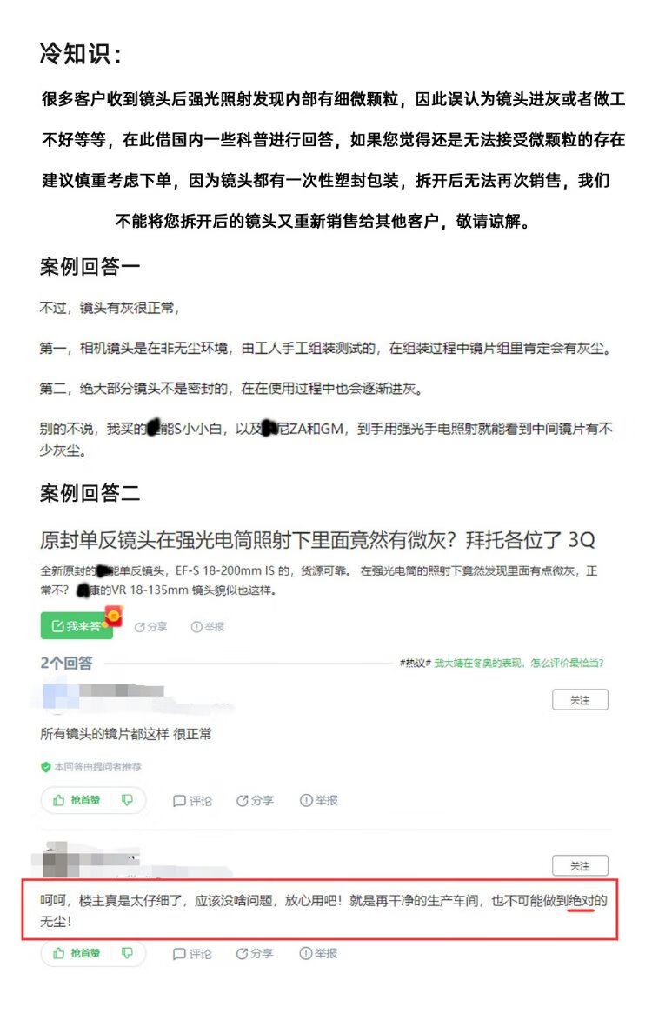Open 评论 on the second answer
652x1027 pixels.
[192, 954]
